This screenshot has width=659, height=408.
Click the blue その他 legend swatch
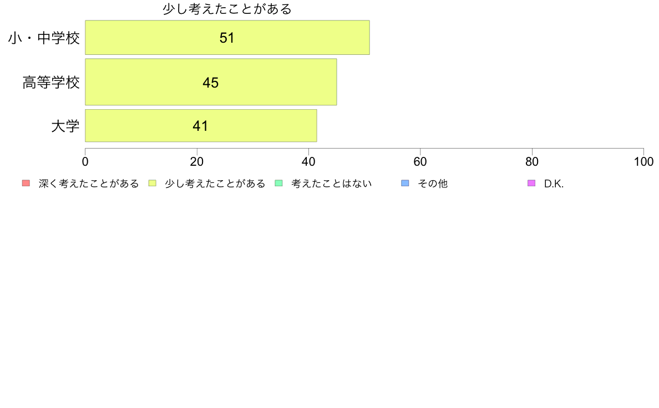coord(405,183)
